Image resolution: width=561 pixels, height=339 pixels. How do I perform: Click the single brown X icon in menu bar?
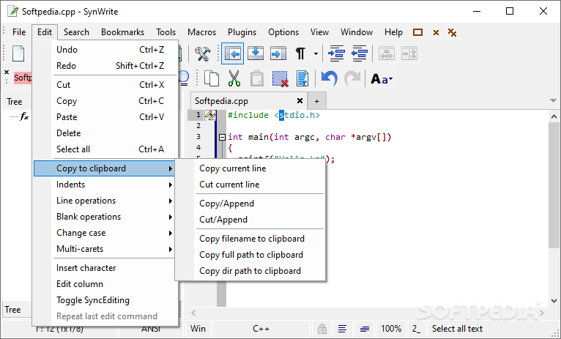tap(436, 32)
